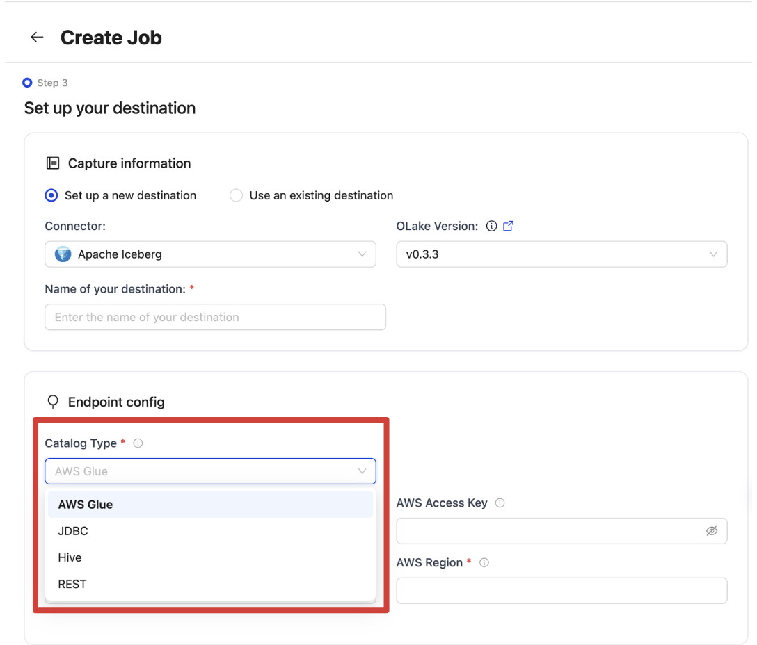The width and height of the screenshot is (757, 645).
Task: Click the Endpoint config pin icon
Action: (52, 402)
